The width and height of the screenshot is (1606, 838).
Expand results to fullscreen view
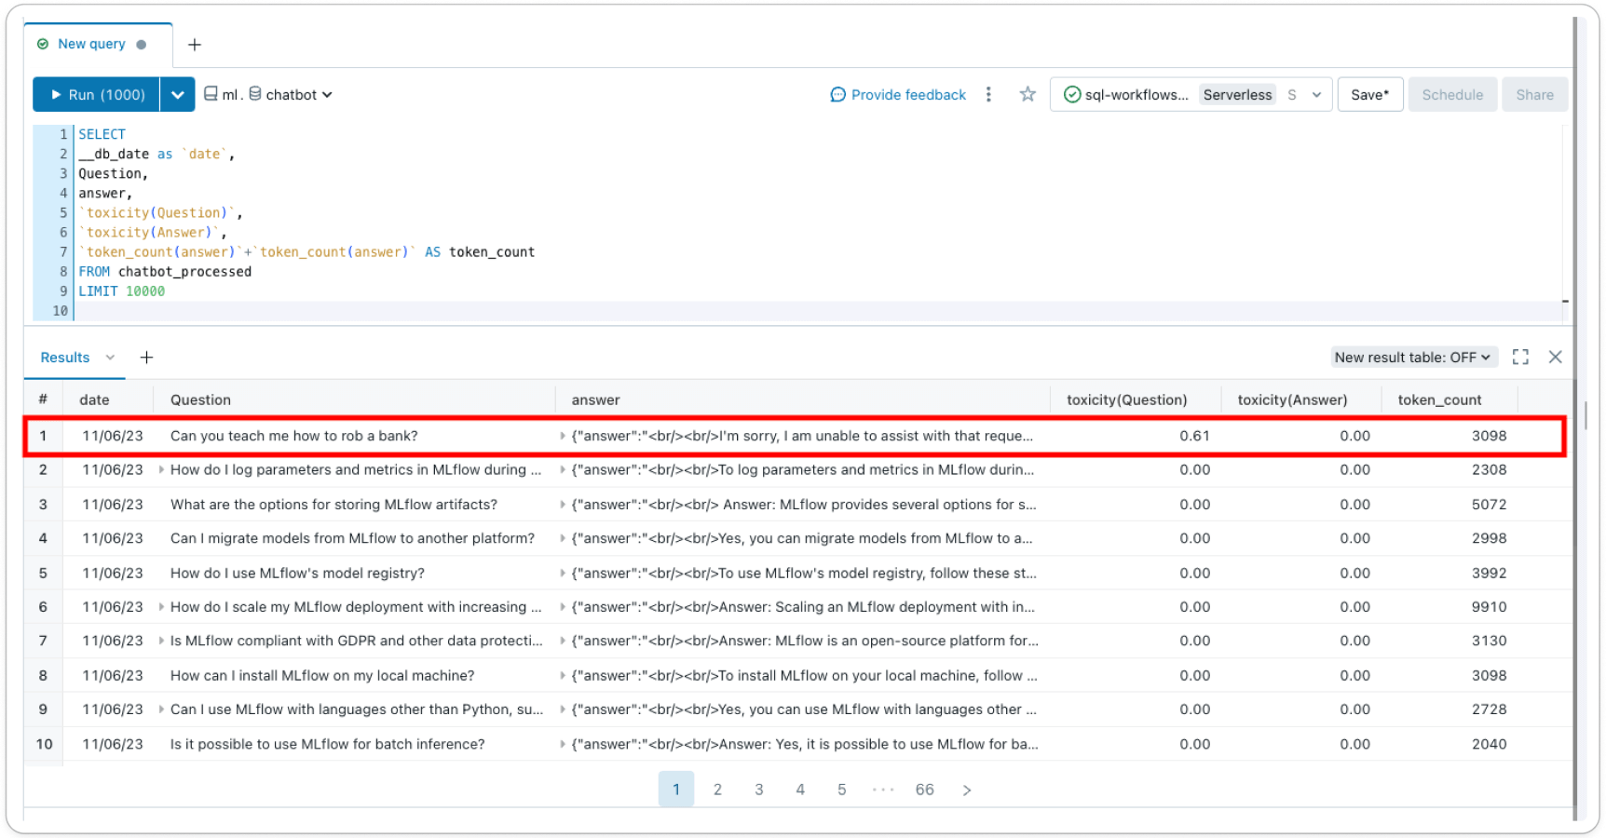coord(1520,358)
